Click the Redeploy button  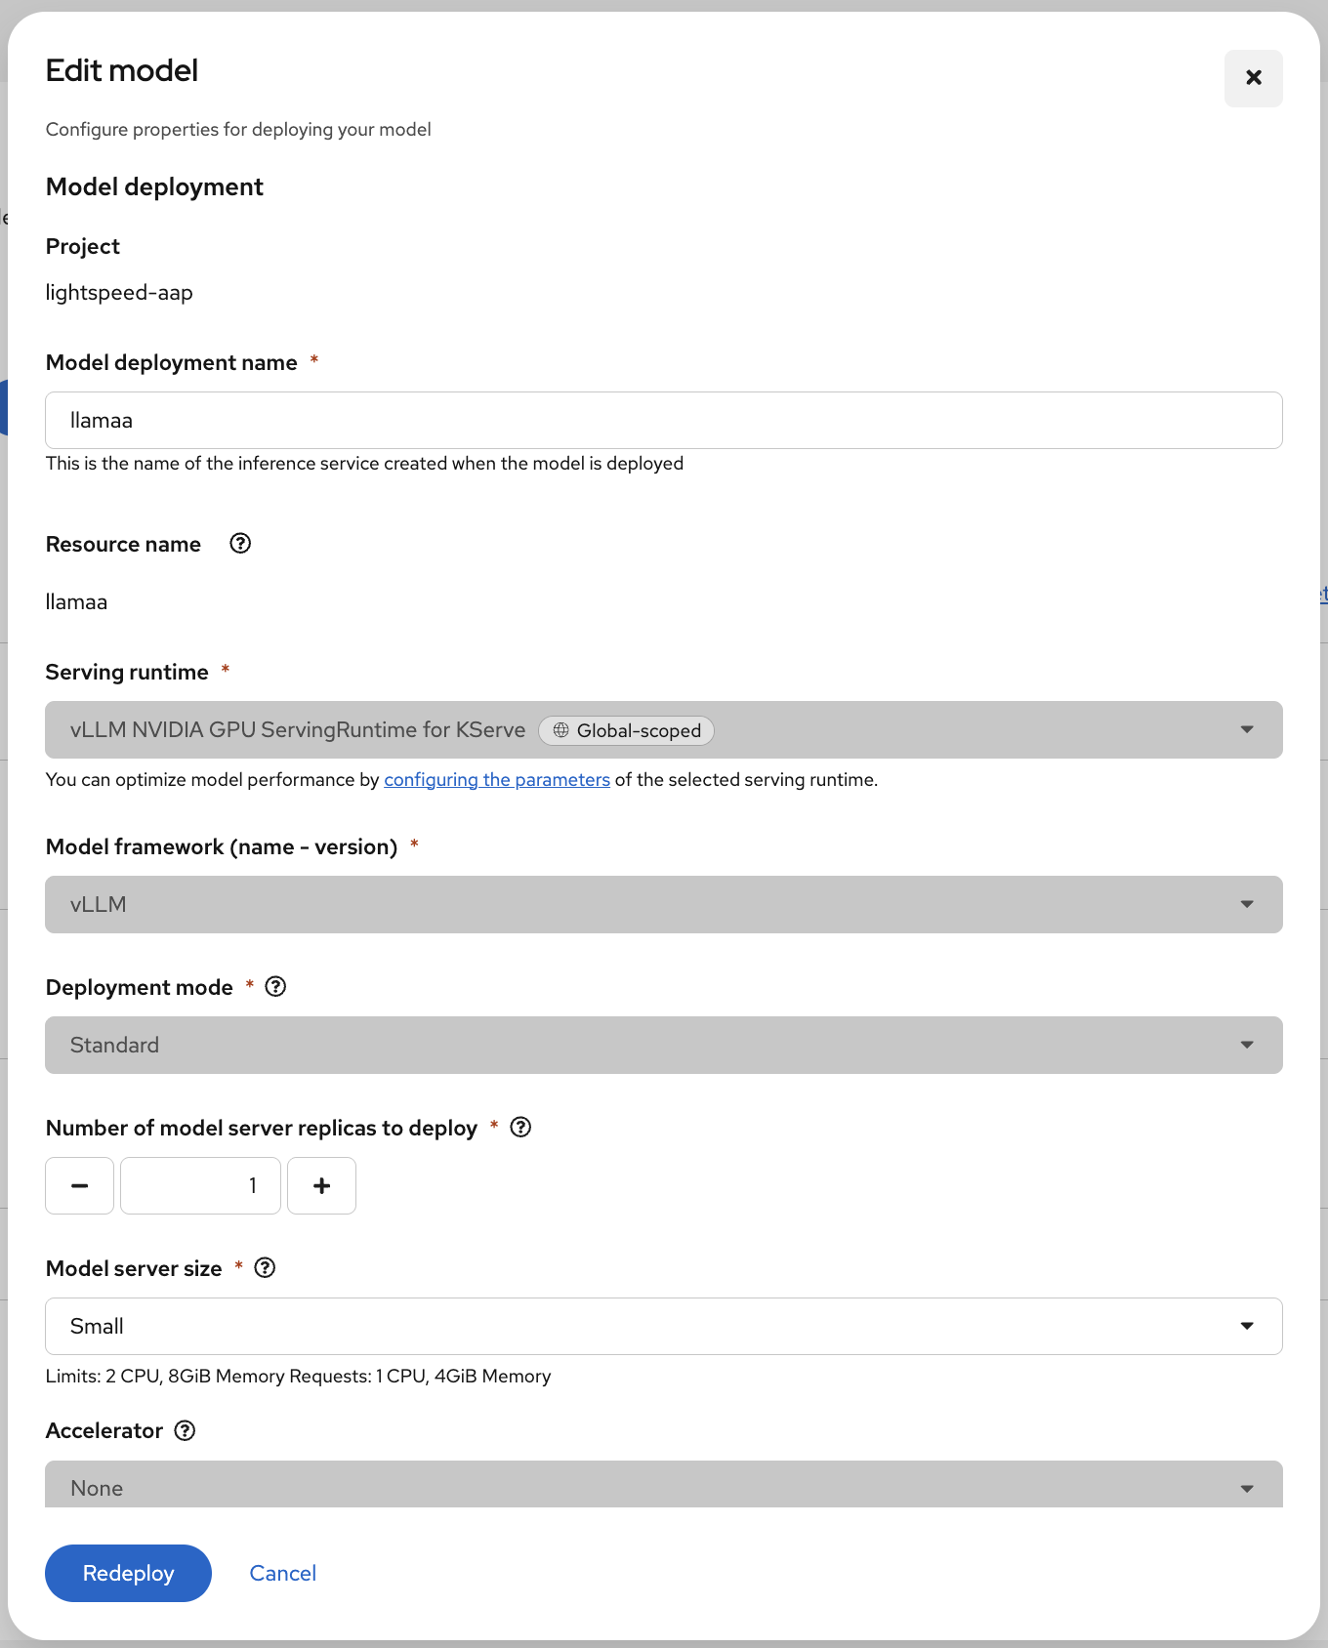(128, 1573)
